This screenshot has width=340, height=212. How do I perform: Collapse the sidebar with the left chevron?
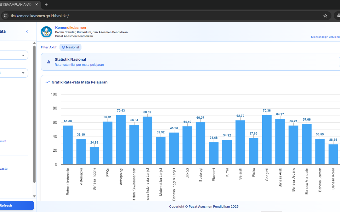pos(27,31)
